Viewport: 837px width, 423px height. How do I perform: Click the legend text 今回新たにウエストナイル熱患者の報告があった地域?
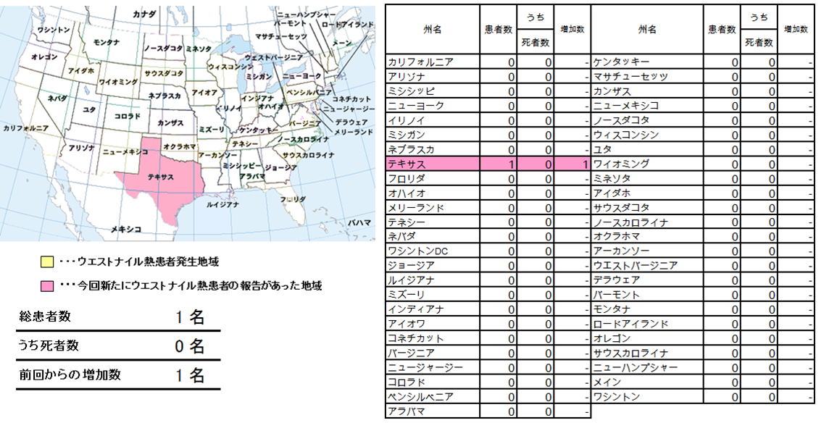(x=199, y=286)
